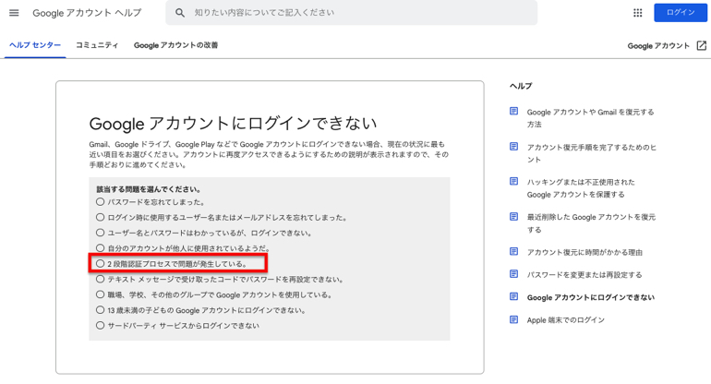Select radio テキスト メッセージで受け取ったコードでパスワードを再設定できない

coord(101,279)
